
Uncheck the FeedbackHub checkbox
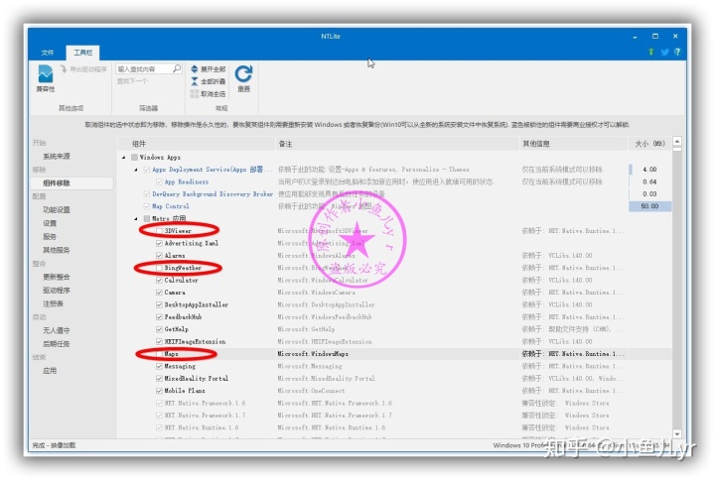[x=159, y=317]
